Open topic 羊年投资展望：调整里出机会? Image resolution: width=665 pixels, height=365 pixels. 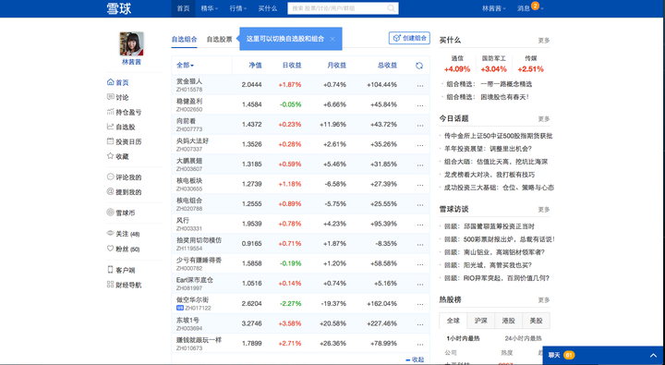click(x=488, y=149)
